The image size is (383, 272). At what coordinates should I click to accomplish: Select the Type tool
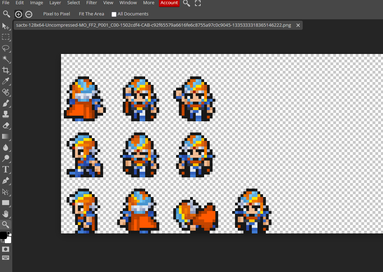pyautogui.click(x=6, y=170)
